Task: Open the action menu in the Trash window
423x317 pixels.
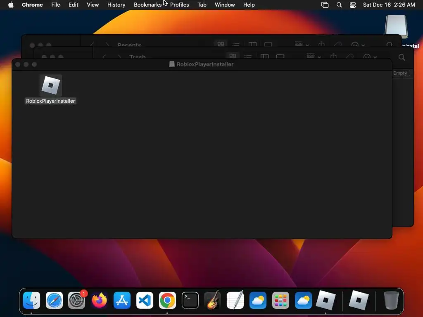Action: 370,56
